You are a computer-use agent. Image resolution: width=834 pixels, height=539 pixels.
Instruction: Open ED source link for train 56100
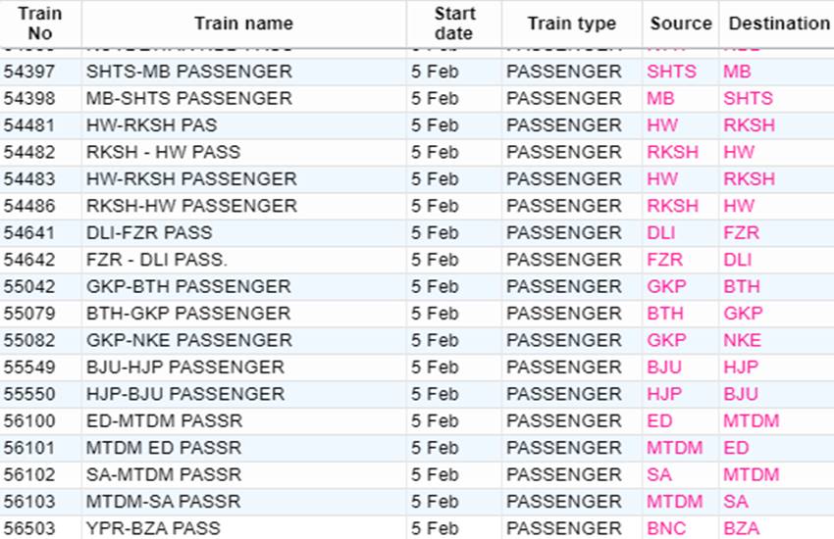[659, 421]
